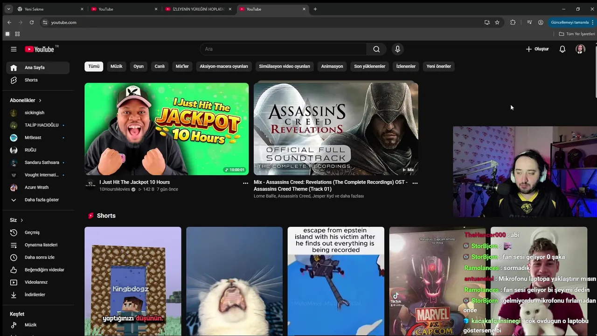This screenshot has height=336, width=597.
Task: Open İndirilenler downloads
Action: [38, 295]
